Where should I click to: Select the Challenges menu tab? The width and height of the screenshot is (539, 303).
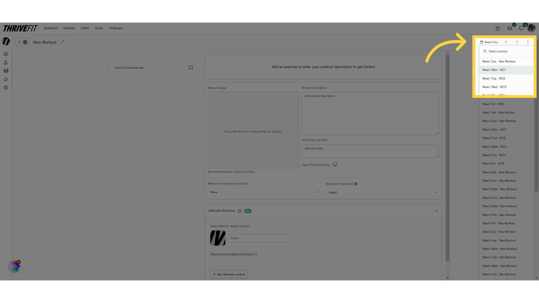click(116, 28)
